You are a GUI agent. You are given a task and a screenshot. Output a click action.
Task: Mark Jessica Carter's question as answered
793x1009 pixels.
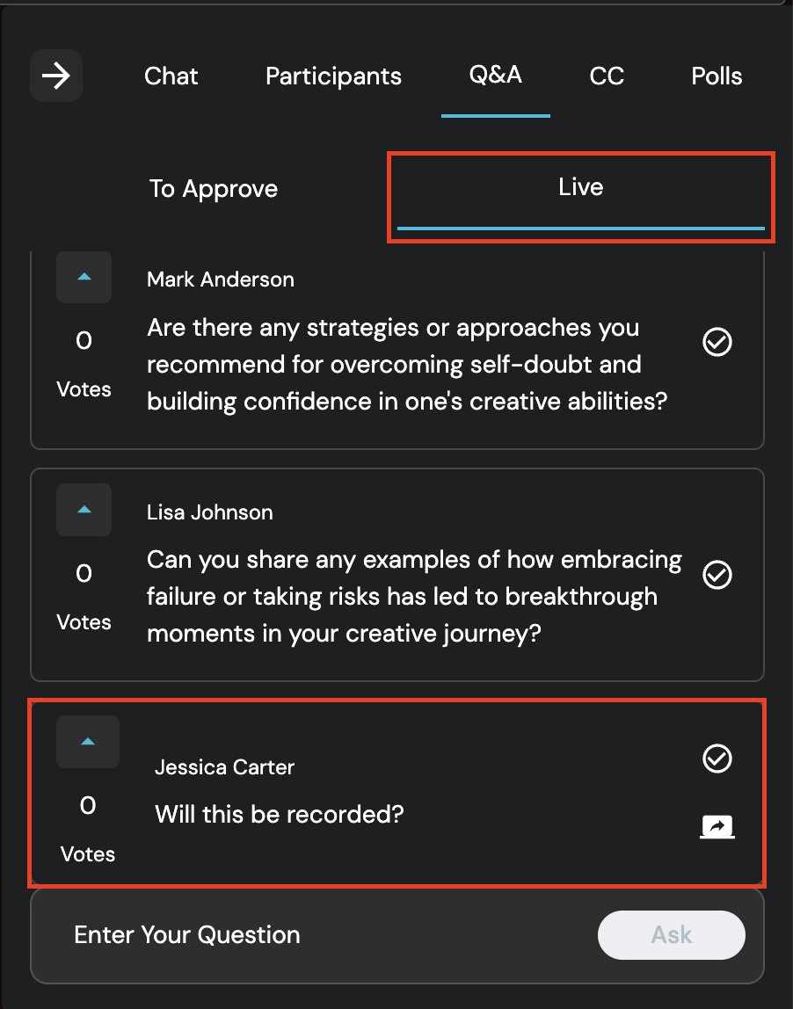[x=717, y=758]
